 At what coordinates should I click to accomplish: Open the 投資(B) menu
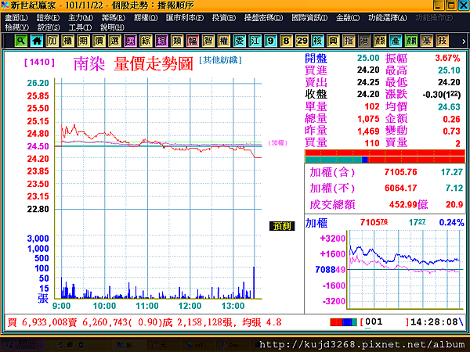coord(223,18)
